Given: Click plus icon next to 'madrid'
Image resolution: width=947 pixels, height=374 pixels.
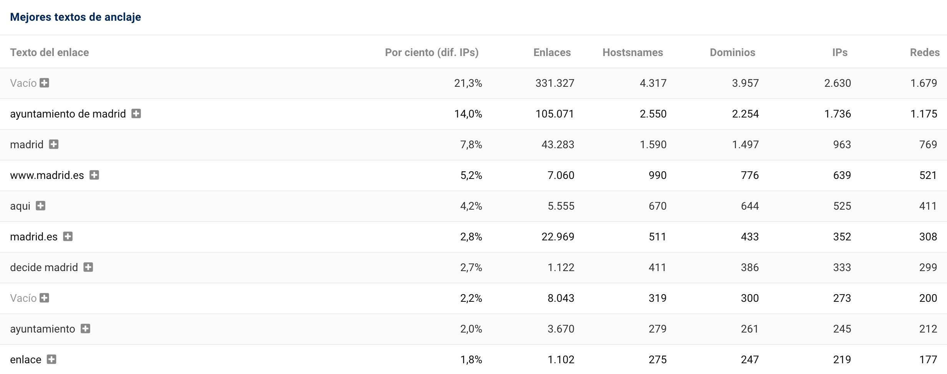Looking at the screenshot, I should [x=54, y=144].
